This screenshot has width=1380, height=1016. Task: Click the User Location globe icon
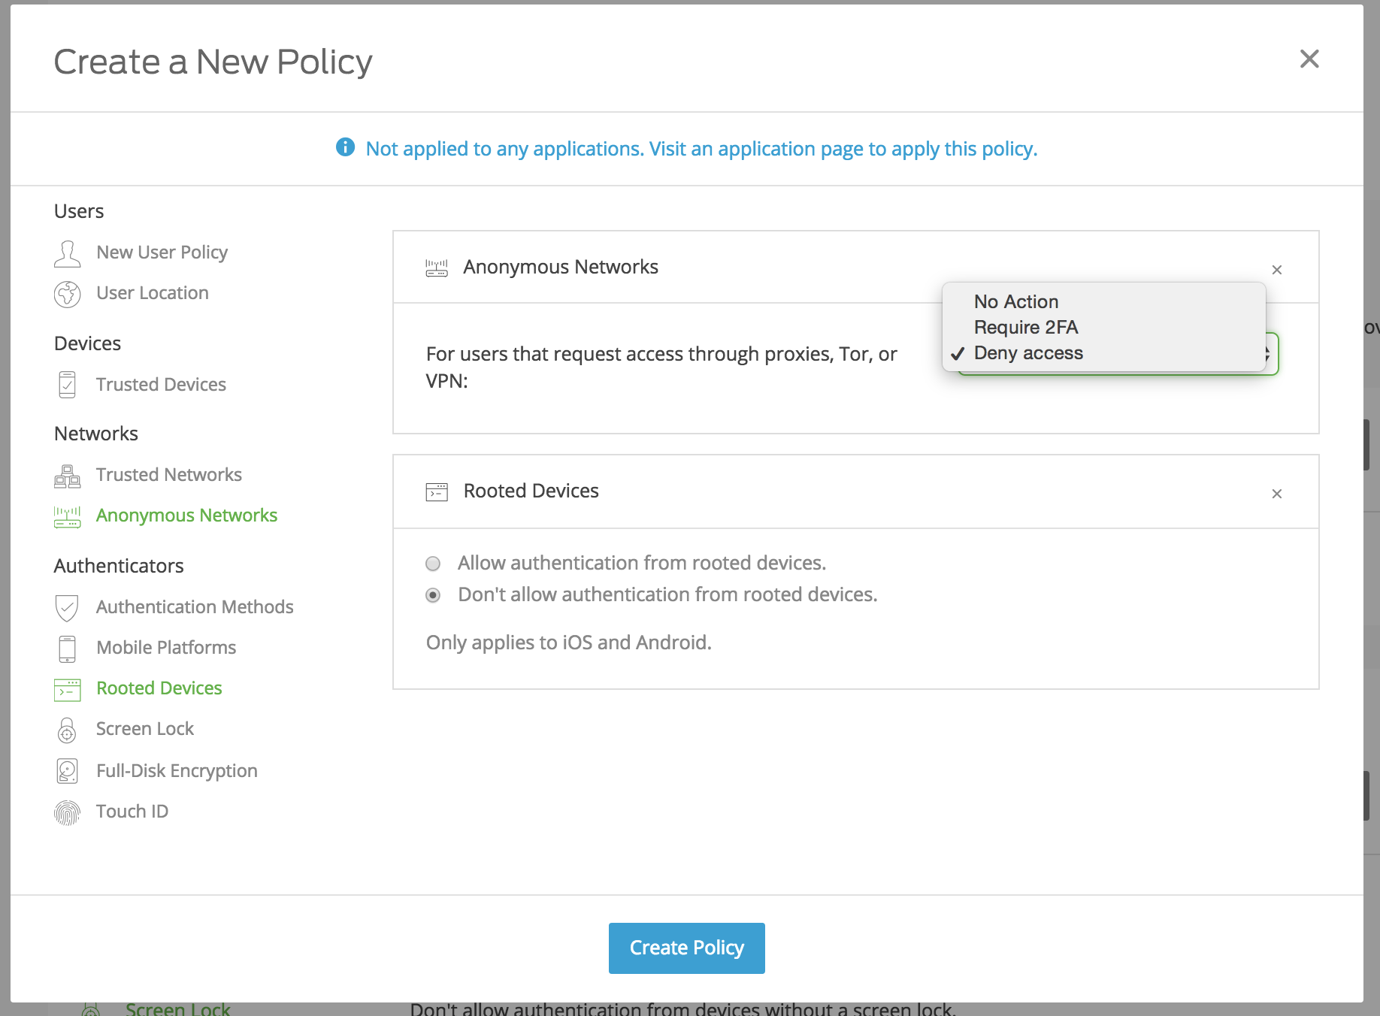[x=68, y=294]
